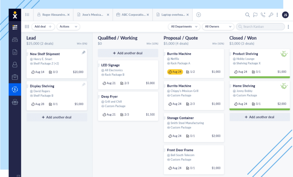The image size is (293, 177).
Task: Switch to the ABC Corporation tab
Action: pos(132,15)
